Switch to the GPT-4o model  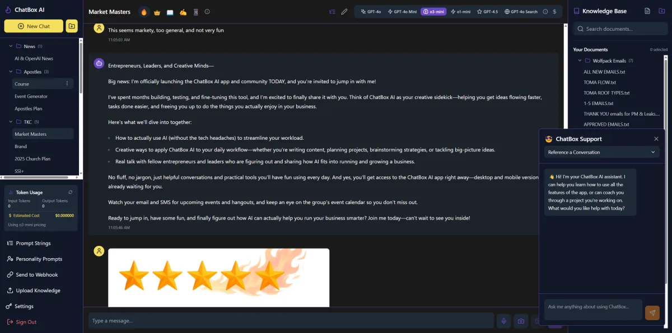click(x=371, y=11)
